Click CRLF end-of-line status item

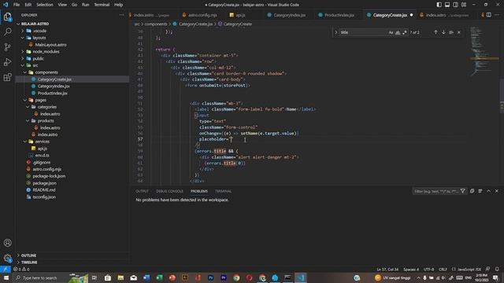443,269
